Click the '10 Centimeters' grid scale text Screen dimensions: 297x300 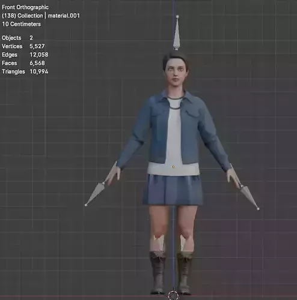pyautogui.click(x=22, y=24)
